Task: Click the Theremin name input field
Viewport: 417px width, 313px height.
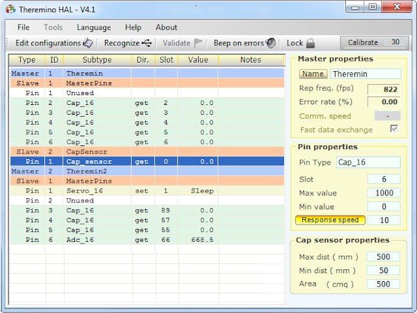Action: pos(365,74)
